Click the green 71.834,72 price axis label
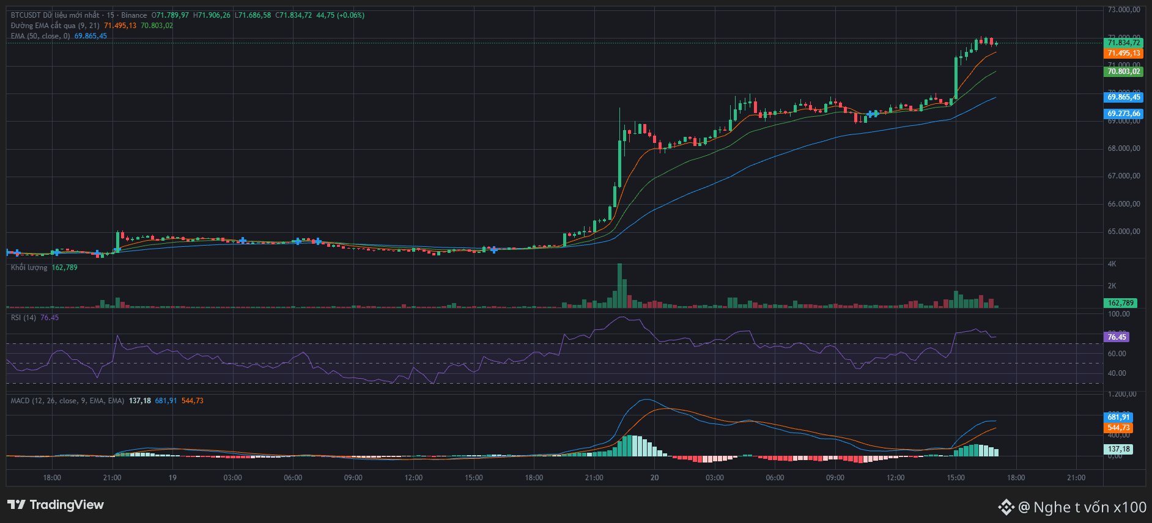Screen dimensions: 1152x523 (x=1123, y=43)
